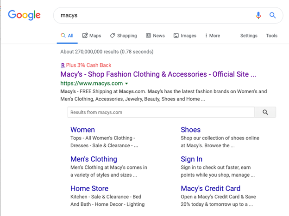Focus the Results from macys.com search field
Viewport: 289px width, 216px height.
click(161, 112)
